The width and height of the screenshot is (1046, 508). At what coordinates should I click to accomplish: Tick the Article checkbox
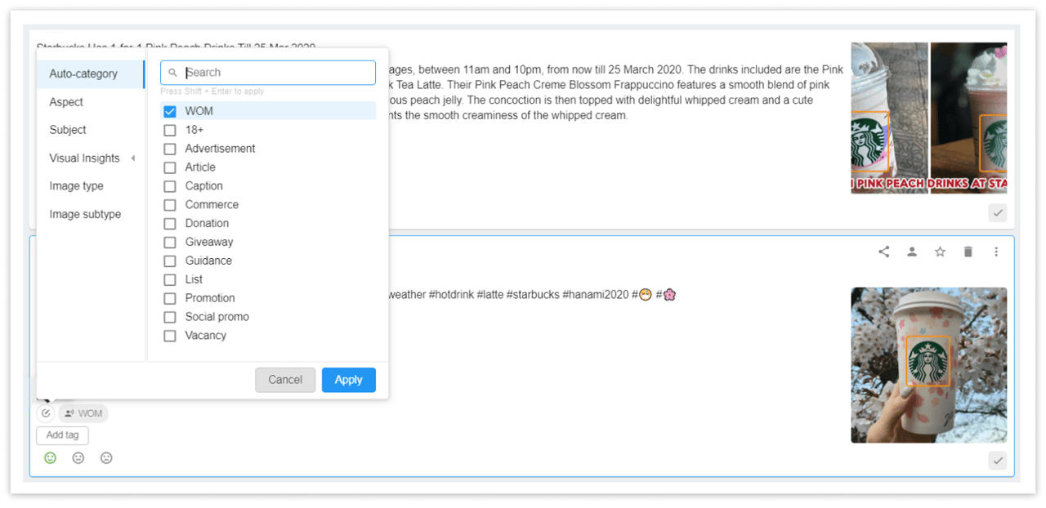coord(170,167)
